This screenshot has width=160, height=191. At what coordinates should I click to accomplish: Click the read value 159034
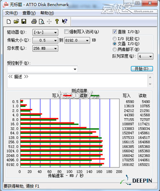[144, 129]
